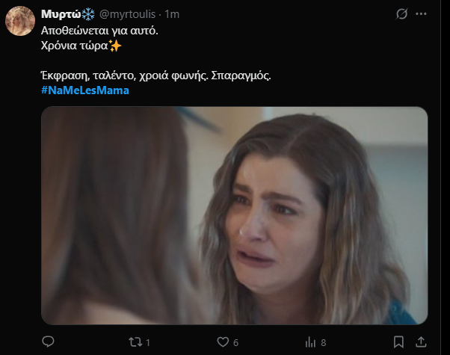Click the display name Μυρτώ
The width and height of the screenshot is (450, 355).
[x=61, y=14]
